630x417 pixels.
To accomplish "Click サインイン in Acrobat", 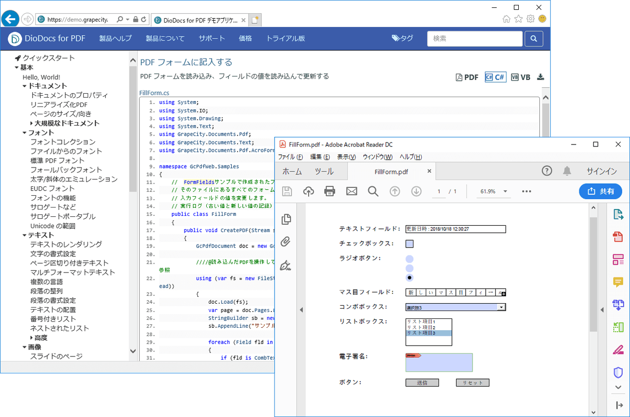I will click(601, 171).
